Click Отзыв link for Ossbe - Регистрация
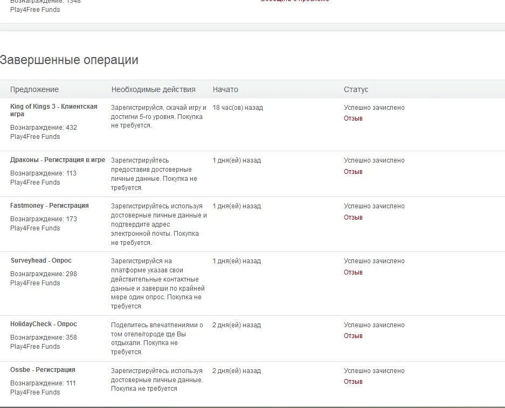505x408 pixels. (353, 382)
